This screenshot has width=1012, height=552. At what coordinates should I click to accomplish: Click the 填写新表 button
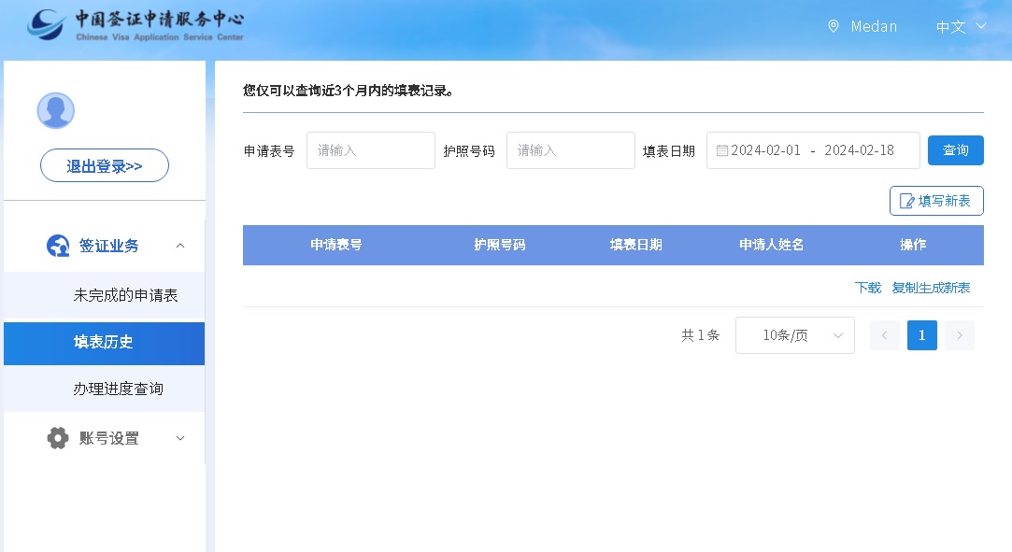pos(935,201)
